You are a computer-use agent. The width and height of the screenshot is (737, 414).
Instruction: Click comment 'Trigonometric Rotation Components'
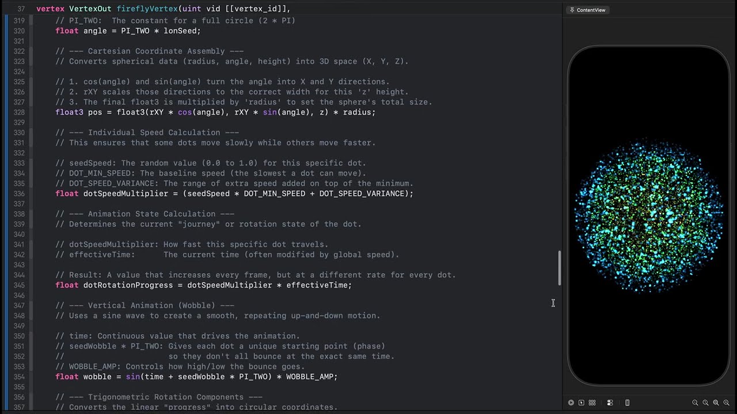tap(166, 397)
